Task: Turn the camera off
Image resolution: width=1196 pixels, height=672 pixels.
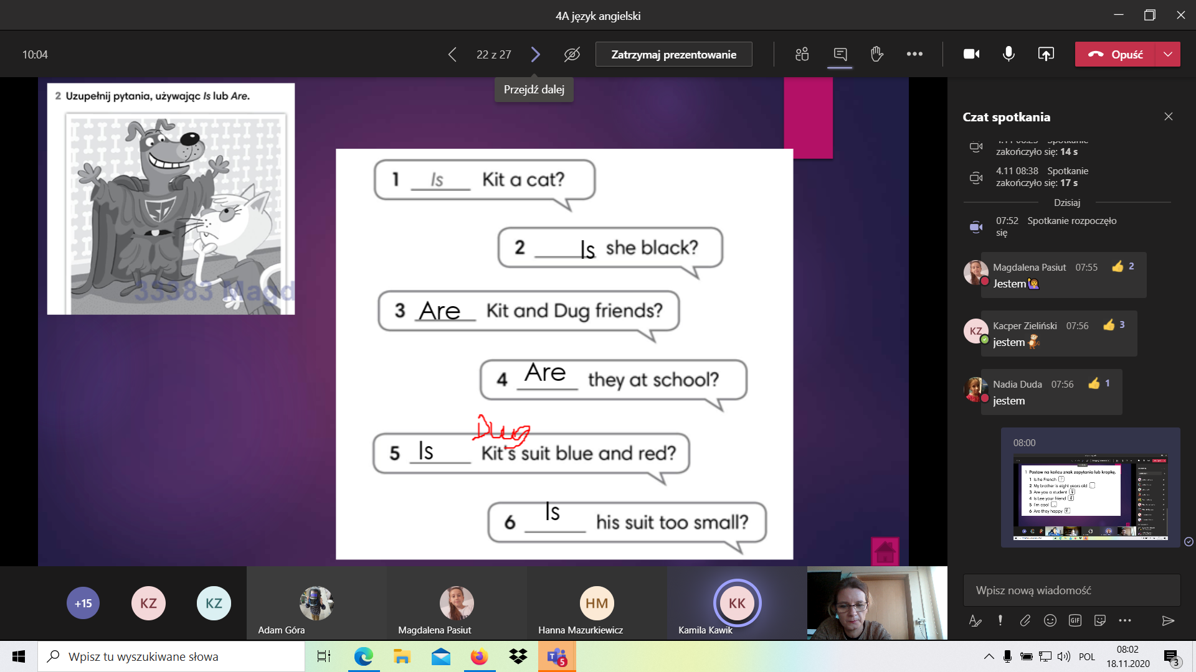Action: (x=971, y=54)
